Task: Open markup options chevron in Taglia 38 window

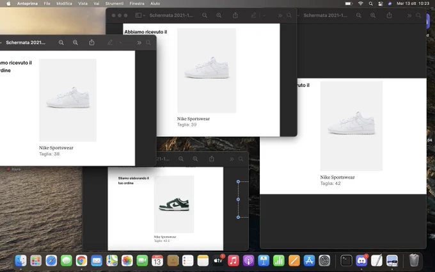Action: click(121, 43)
